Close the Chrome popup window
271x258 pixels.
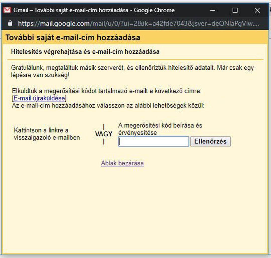tap(257, 10)
